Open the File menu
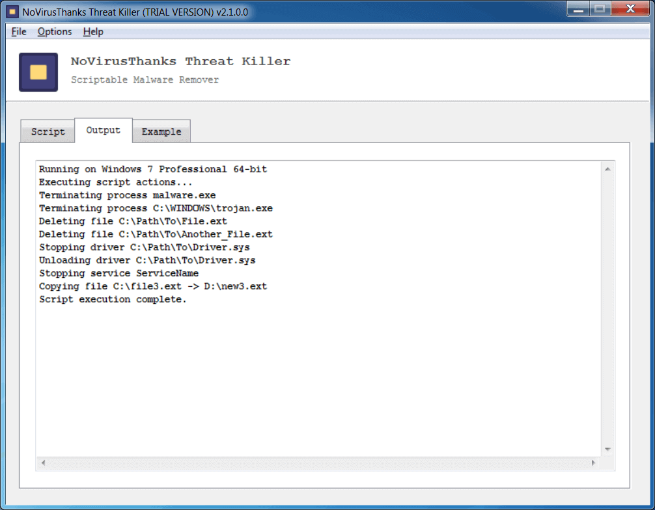The width and height of the screenshot is (655, 510). pos(19,32)
